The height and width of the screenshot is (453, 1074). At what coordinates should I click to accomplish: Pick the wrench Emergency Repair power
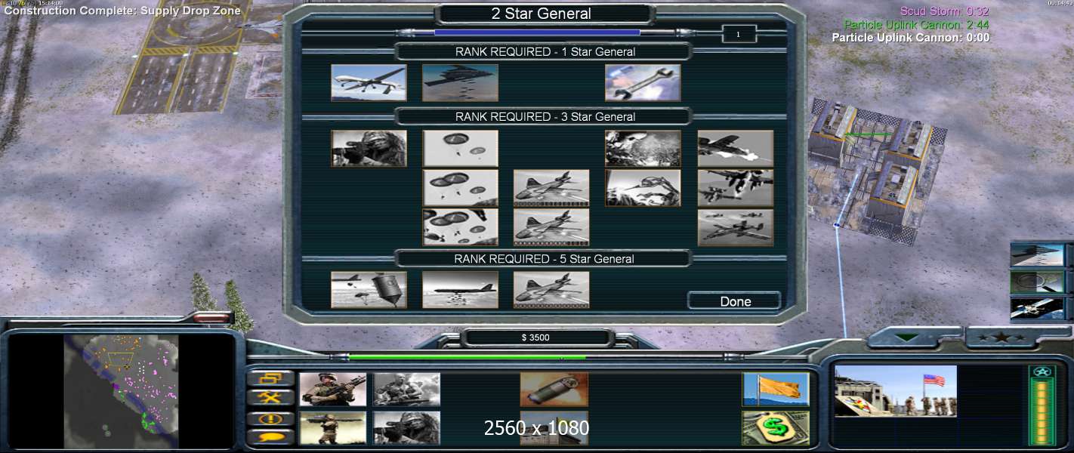pos(643,82)
